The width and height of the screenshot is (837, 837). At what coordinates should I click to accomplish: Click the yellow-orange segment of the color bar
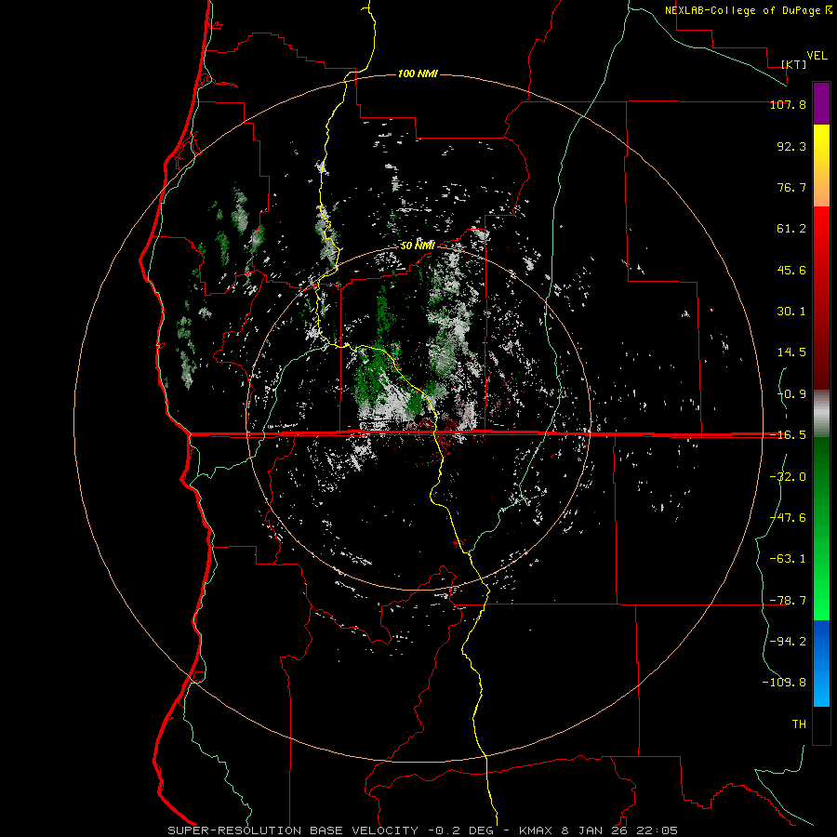[x=821, y=166]
